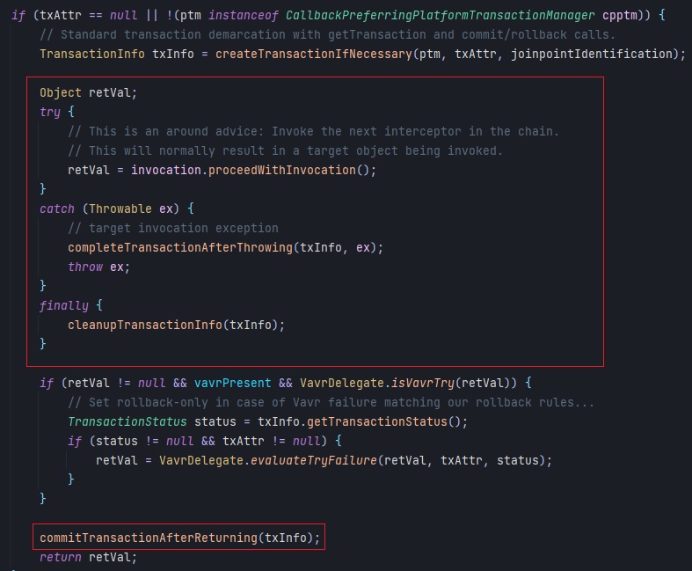The width and height of the screenshot is (692, 571).
Task: Click comment 'This is an around advice'
Action: 313,131
